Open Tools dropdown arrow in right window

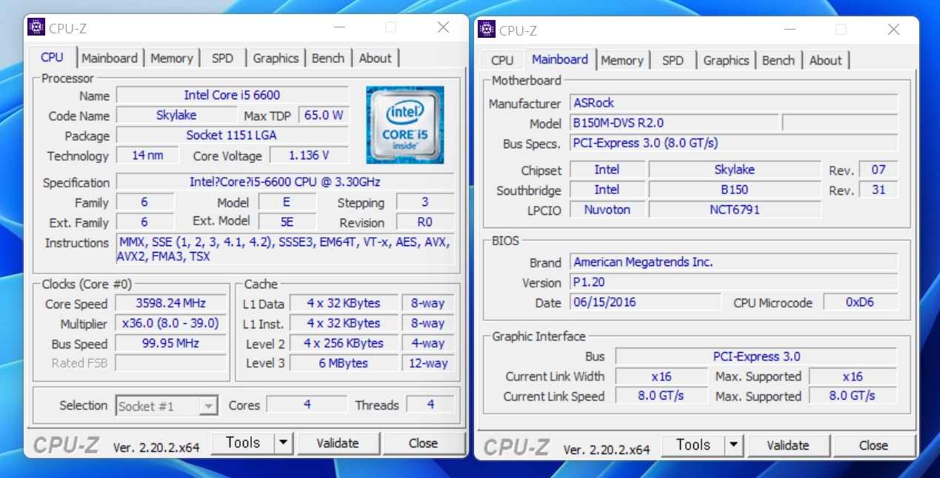click(734, 445)
